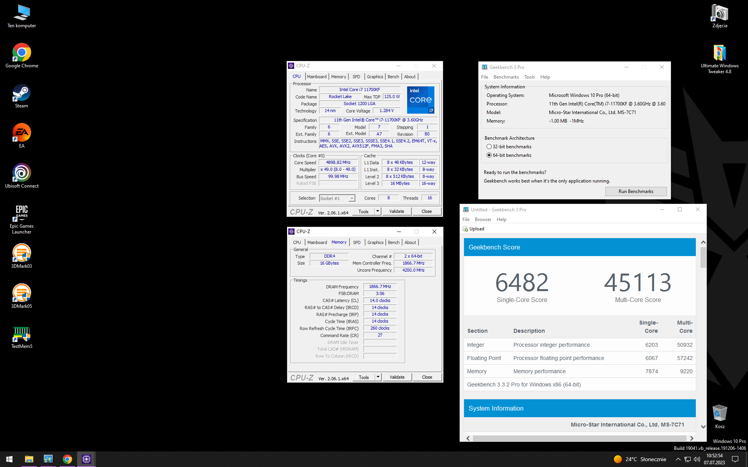Image resolution: width=748 pixels, height=467 pixels.
Task: Click the Windows Start button
Action: click(9, 459)
